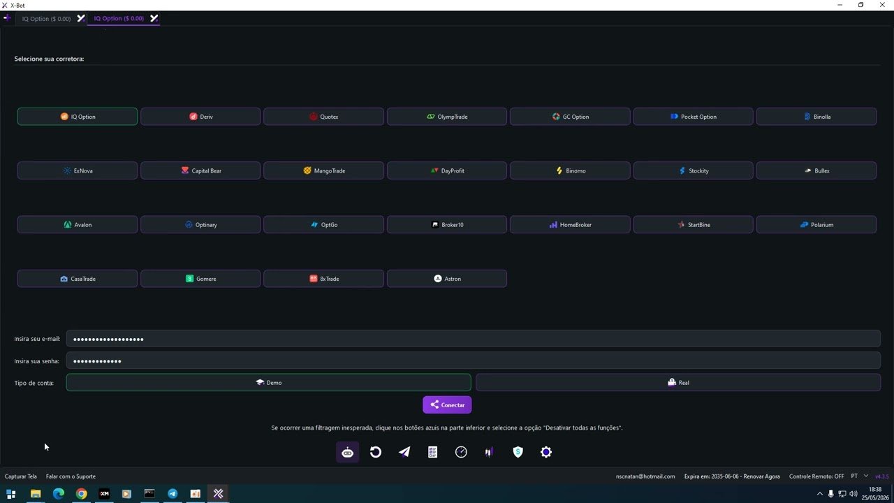Close the second IQ Option tab

coord(154,18)
